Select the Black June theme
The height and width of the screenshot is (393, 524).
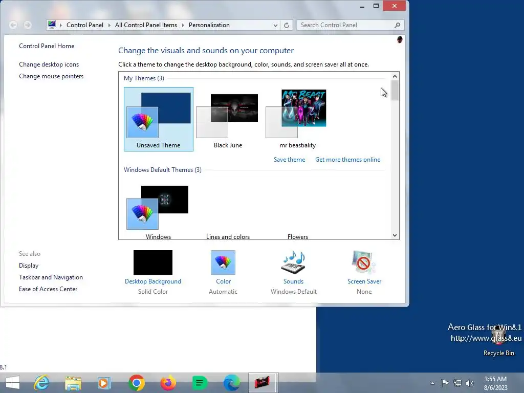(228, 119)
